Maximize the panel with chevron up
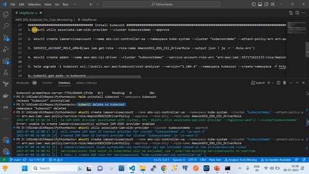 pyautogui.click(x=297, y=83)
